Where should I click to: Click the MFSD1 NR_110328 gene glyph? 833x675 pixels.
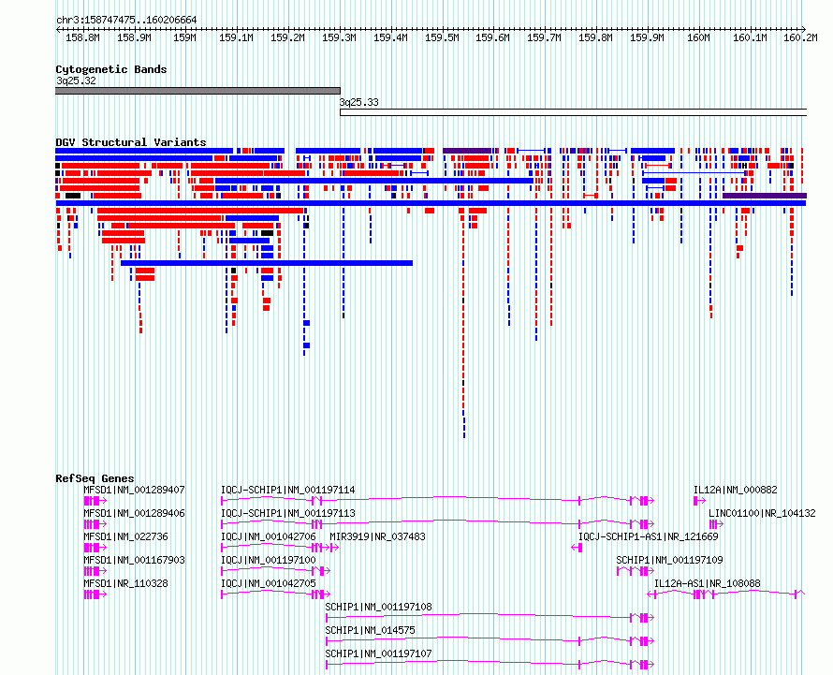(95, 594)
